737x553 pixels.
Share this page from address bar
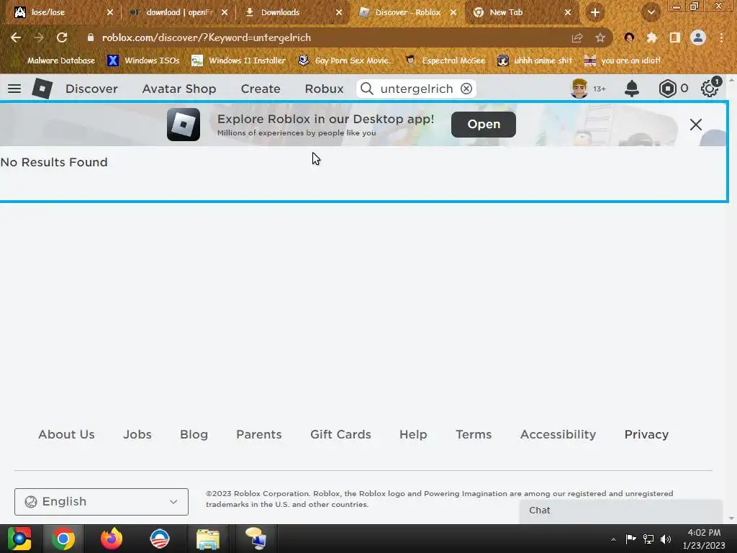[x=577, y=37]
